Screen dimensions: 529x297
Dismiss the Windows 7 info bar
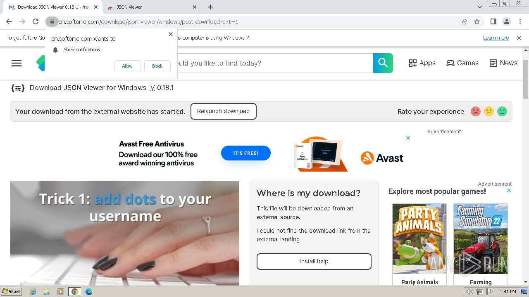coord(519,38)
